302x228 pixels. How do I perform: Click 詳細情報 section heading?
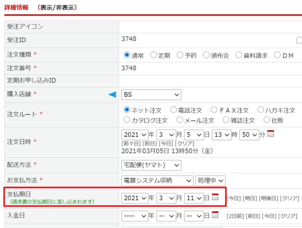tap(17, 8)
